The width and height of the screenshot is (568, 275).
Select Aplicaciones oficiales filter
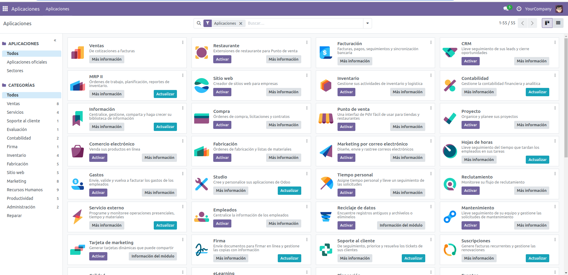tap(27, 62)
